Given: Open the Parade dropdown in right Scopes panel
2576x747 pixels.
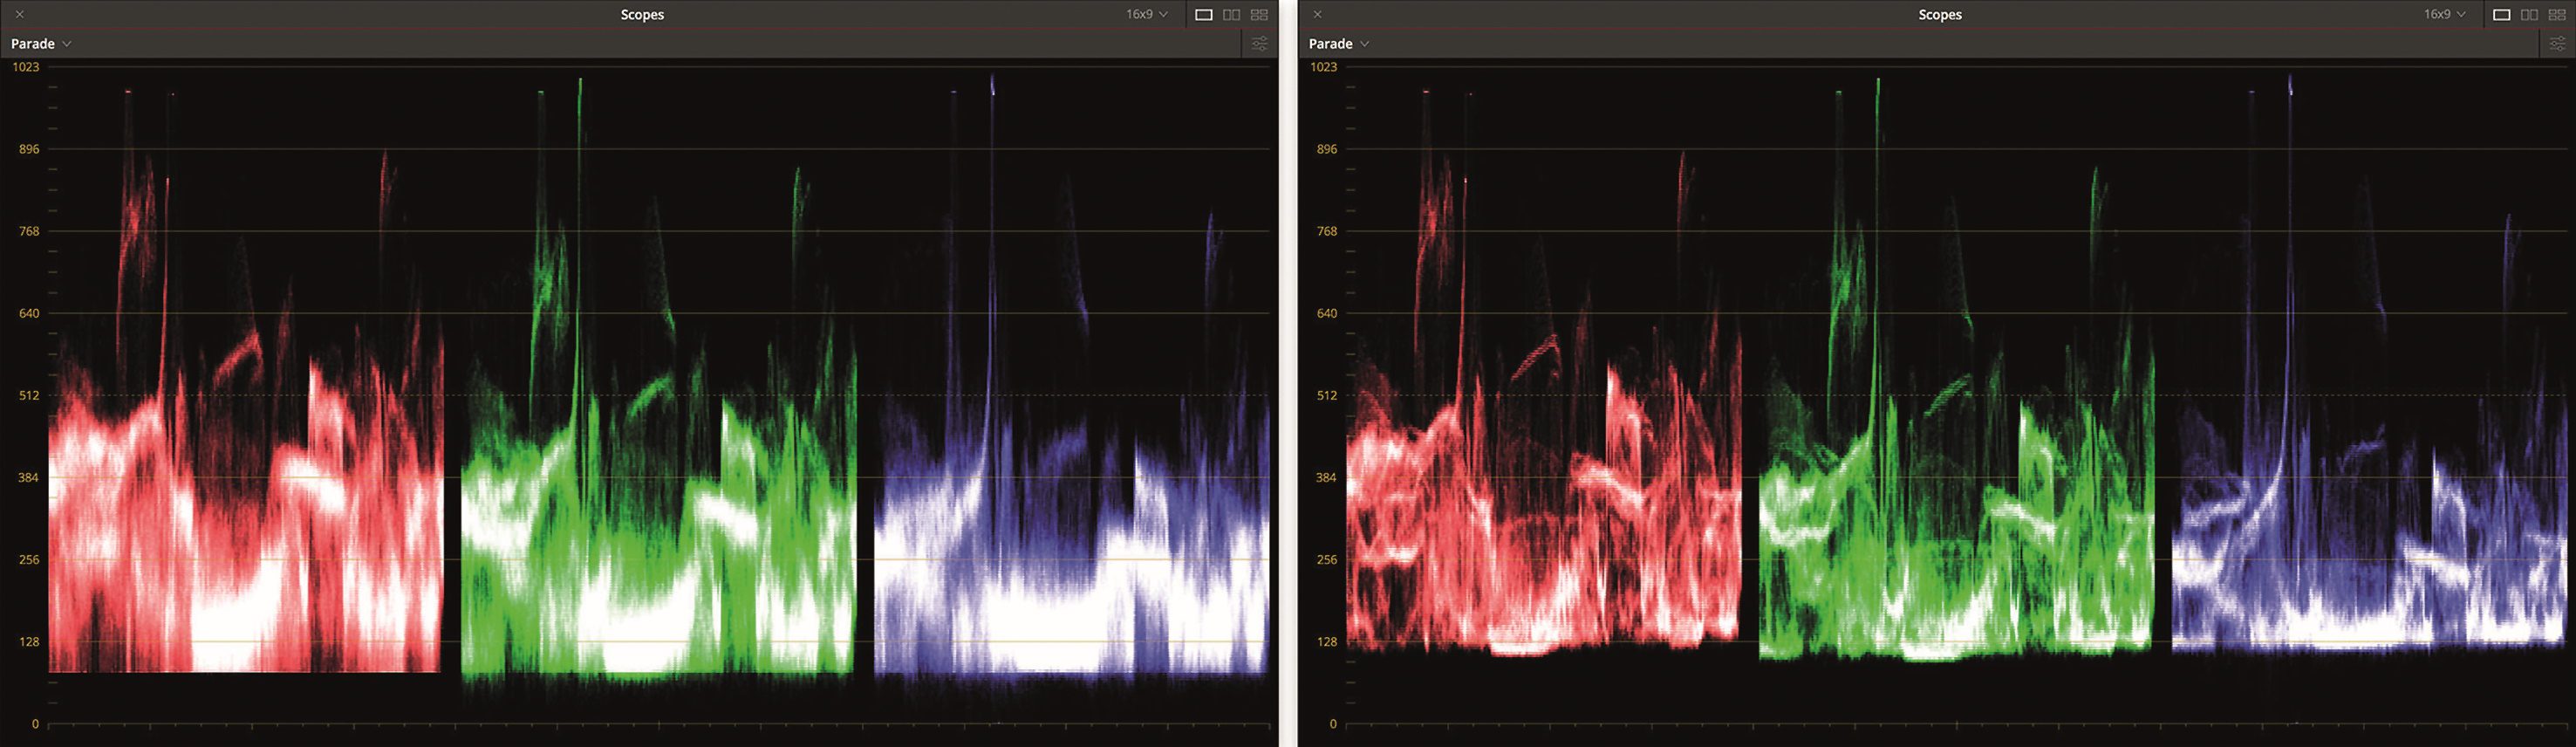Looking at the screenshot, I should [x=1339, y=44].
